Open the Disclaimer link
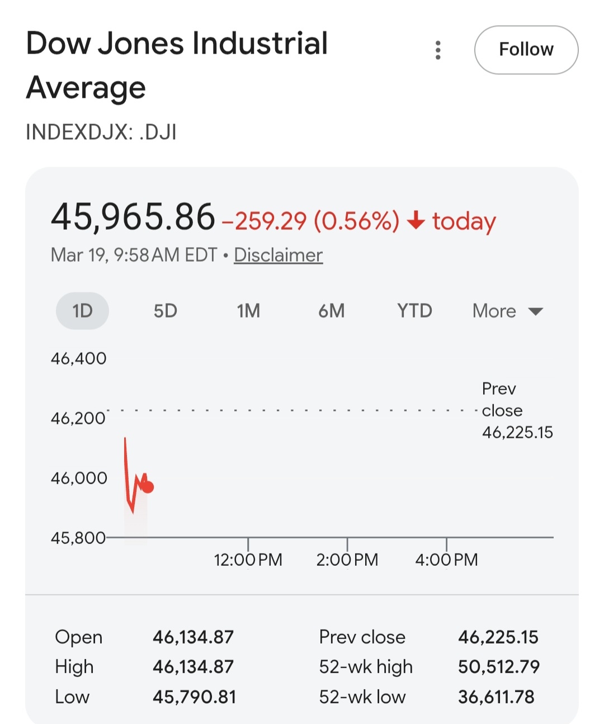This screenshot has height=724, width=604. (278, 255)
